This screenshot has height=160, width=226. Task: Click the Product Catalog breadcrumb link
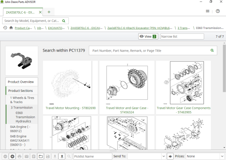(23, 28)
